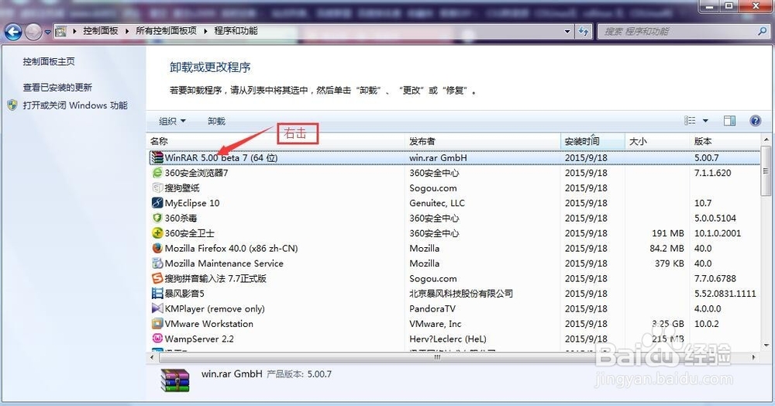Select VMware Workstation entry name
This screenshot has width=775, height=406.
click(x=209, y=324)
